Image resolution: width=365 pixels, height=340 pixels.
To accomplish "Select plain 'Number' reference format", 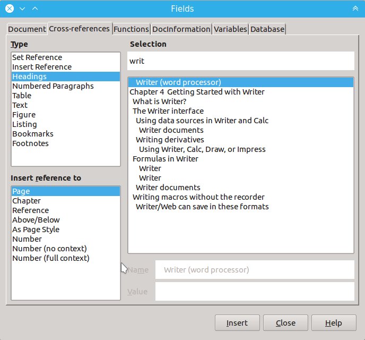I will point(66,239).
